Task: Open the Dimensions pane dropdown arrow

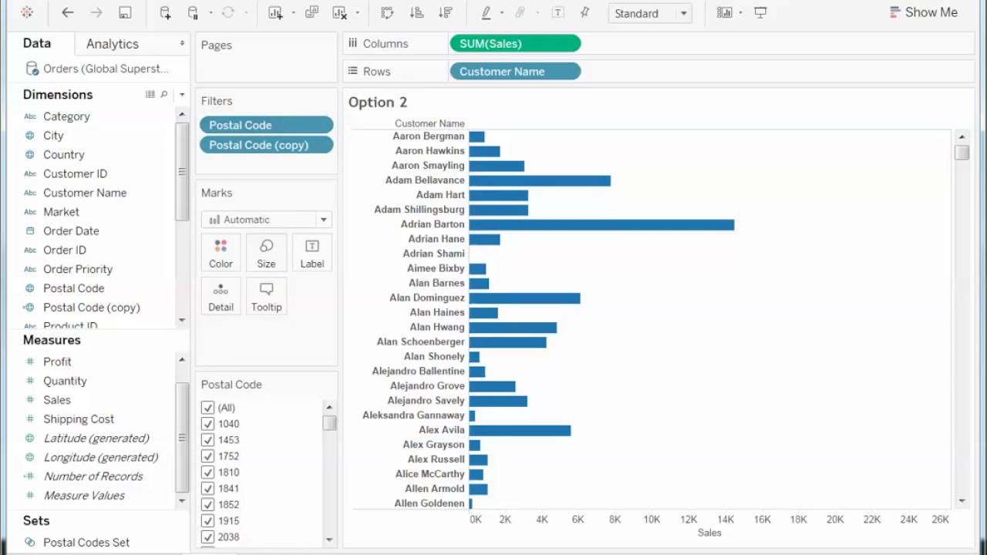Action: click(x=182, y=94)
